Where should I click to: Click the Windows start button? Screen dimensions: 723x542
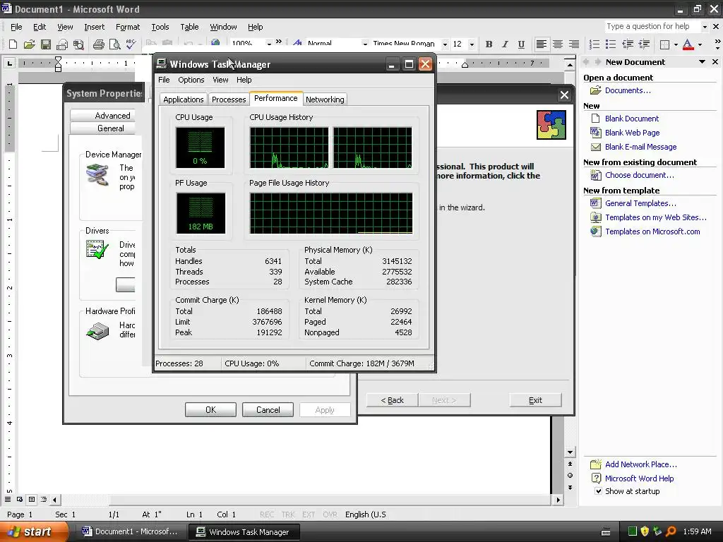pyautogui.click(x=34, y=532)
